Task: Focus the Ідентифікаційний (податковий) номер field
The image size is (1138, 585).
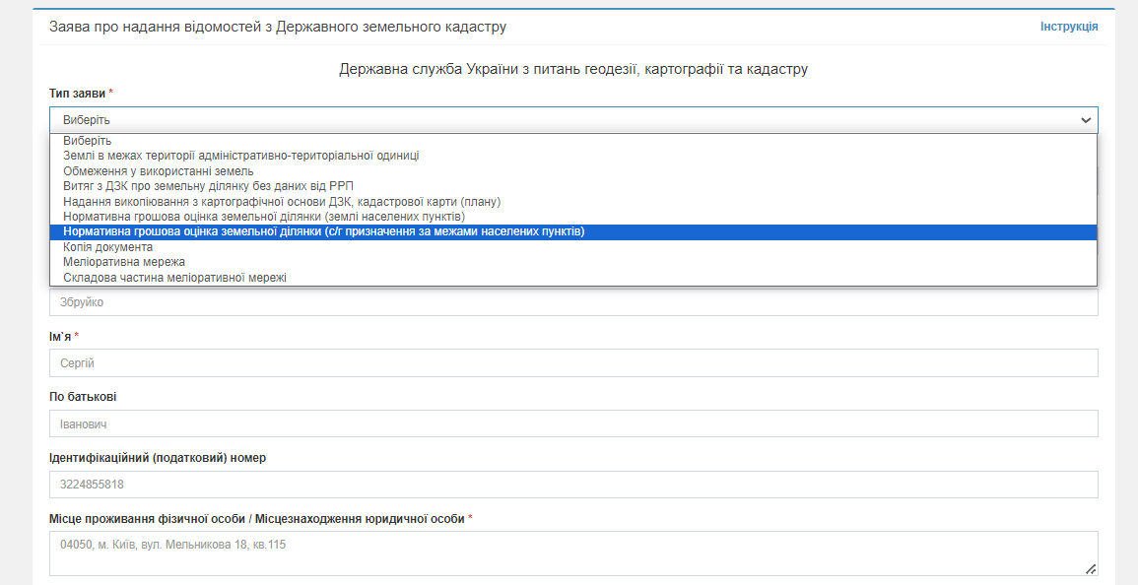Action: 573,485
